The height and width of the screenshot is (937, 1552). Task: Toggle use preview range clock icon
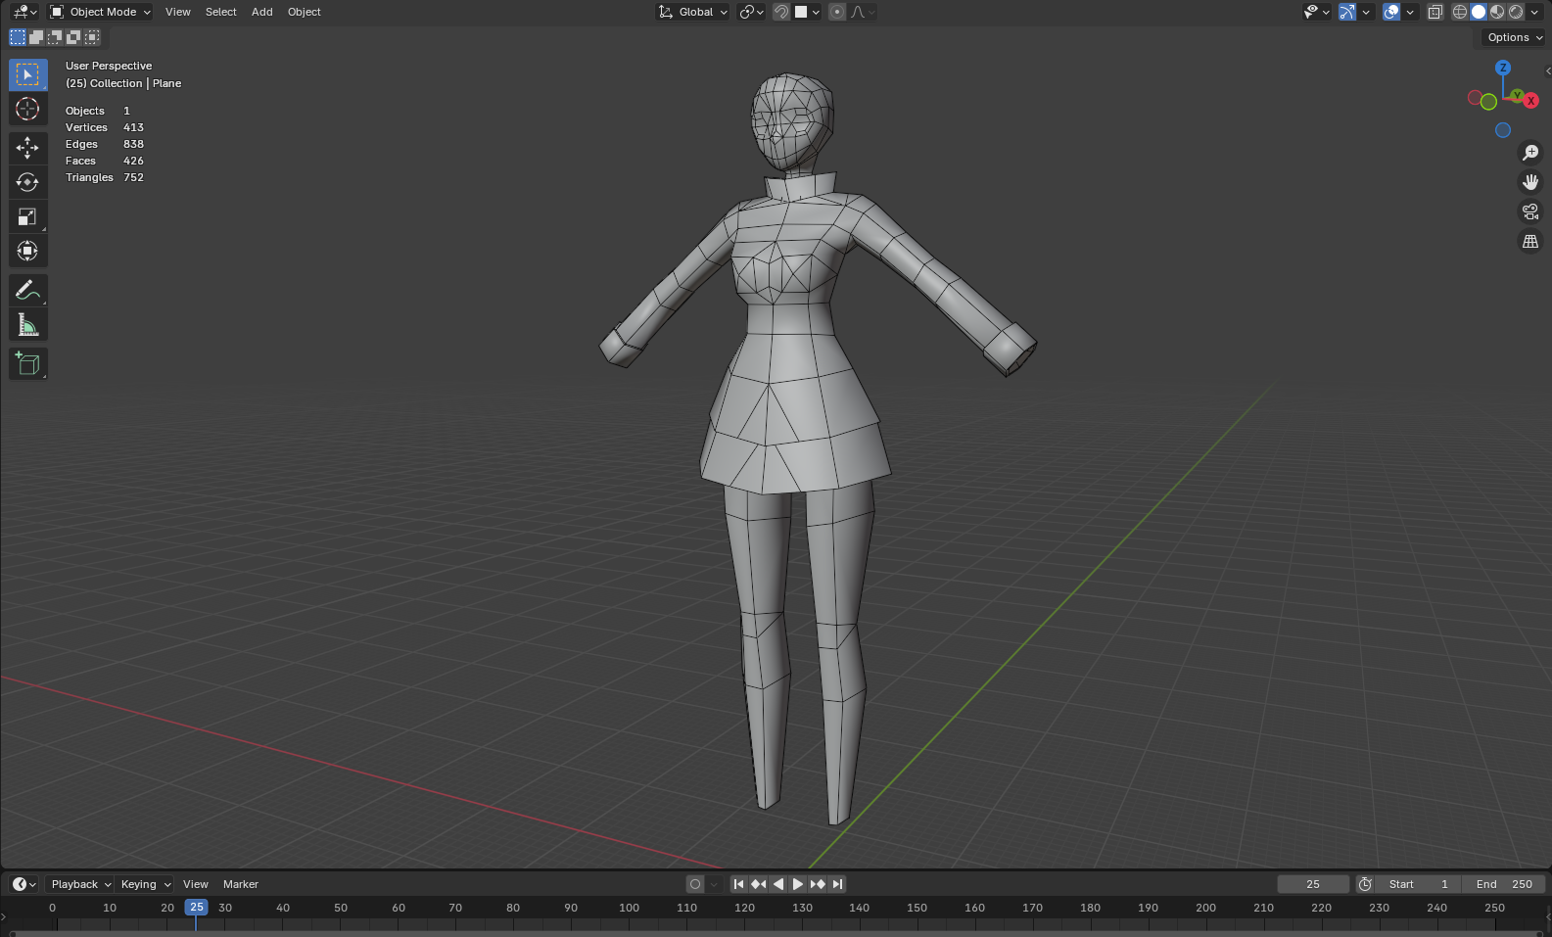[1365, 884]
